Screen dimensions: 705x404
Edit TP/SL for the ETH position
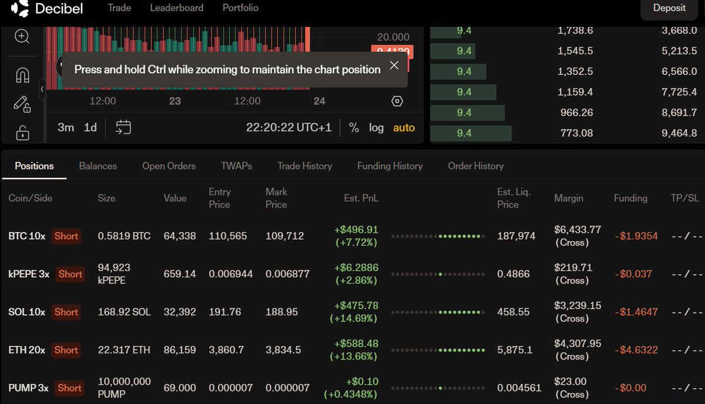687,350
